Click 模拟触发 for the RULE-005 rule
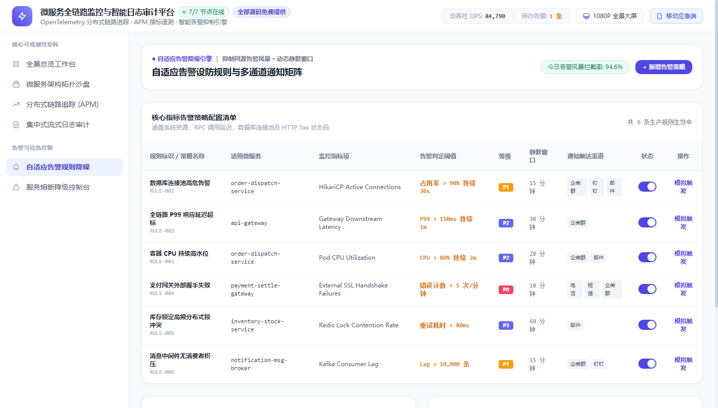 683,325
